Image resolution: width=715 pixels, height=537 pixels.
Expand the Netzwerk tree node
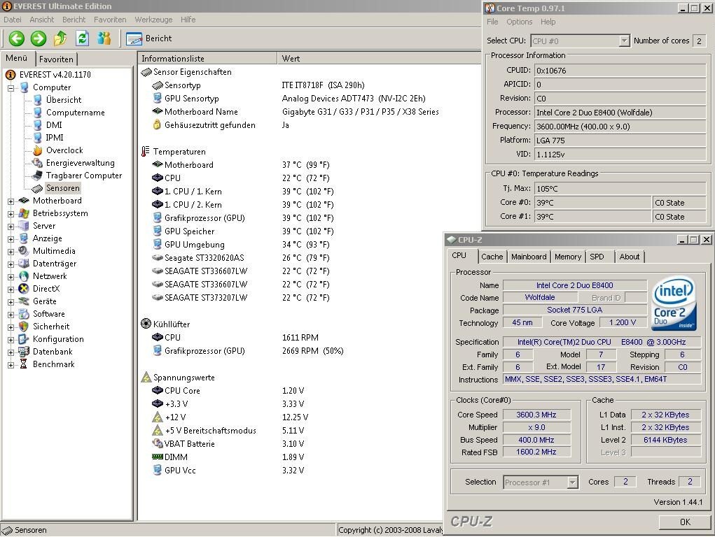[11, 276]
